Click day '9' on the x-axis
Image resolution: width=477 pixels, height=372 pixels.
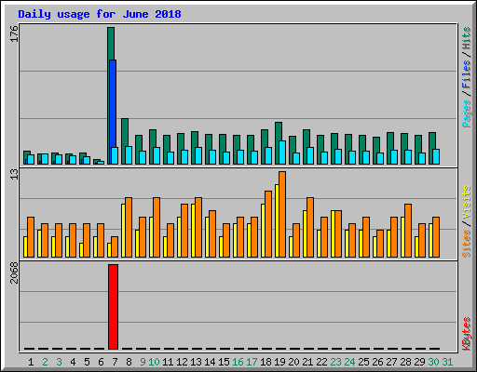[x=143, y=362]
